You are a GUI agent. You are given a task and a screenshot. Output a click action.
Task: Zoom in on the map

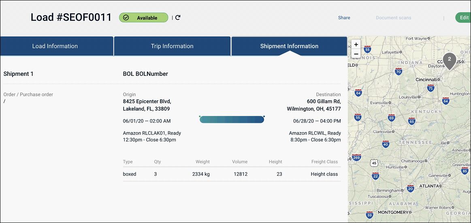click(x=356, y=45)
